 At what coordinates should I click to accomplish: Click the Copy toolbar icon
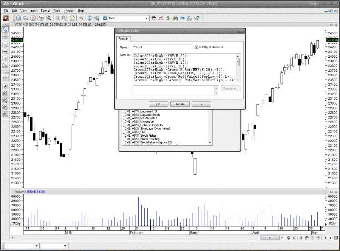pos(65,18)
